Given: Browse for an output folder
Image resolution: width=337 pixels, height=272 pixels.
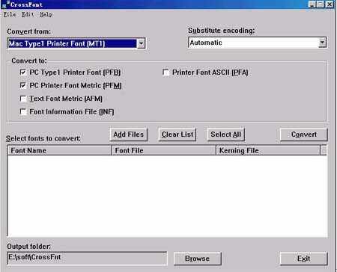Looking at the screenshot, I should 197,259.
